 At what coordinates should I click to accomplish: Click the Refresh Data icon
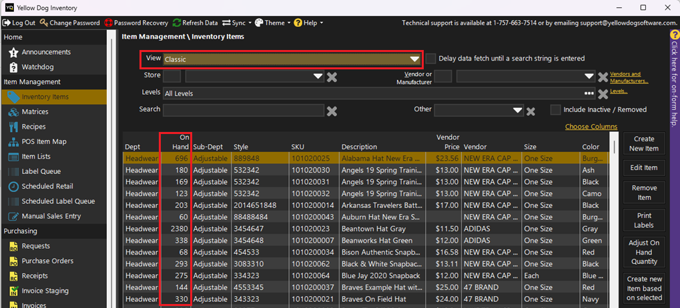pos(177,23)
